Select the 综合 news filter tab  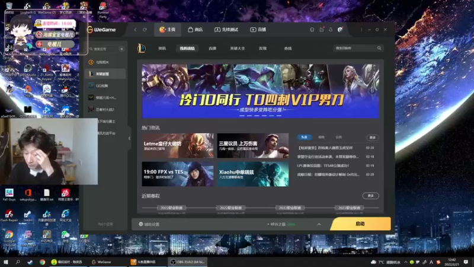tap(321, 137)
